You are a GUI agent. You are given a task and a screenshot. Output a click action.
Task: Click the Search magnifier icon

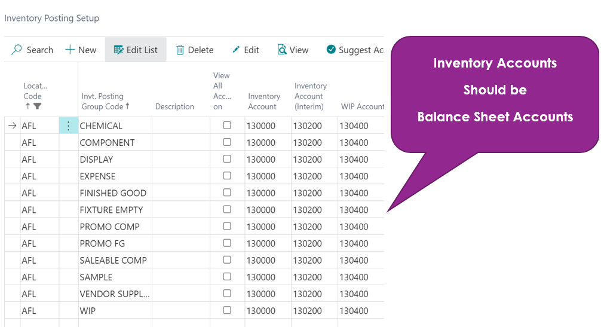coord(17,50)
